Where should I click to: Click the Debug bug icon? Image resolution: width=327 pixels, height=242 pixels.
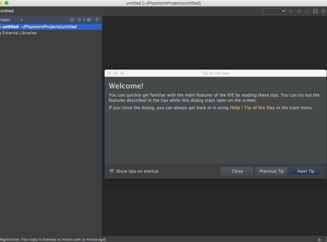[x=299, y=11]
